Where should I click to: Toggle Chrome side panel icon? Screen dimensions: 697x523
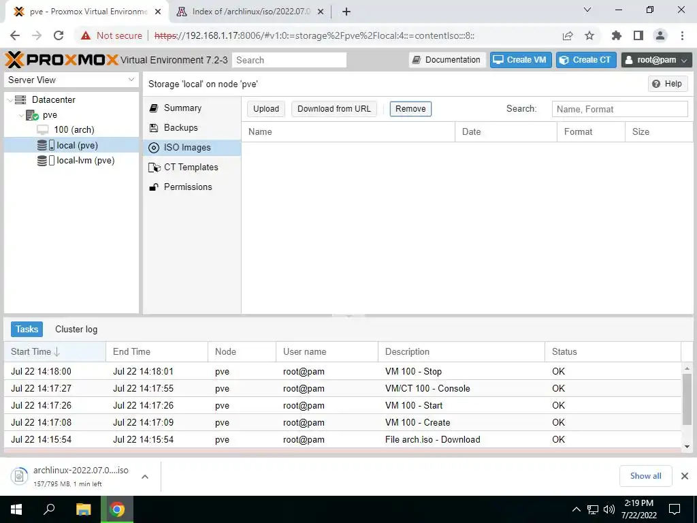[x=638, y=35]
